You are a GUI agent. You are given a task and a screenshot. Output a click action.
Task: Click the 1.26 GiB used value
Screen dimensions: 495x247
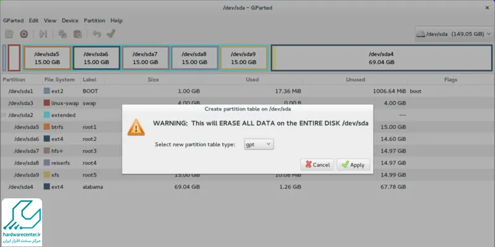[290, 187]
